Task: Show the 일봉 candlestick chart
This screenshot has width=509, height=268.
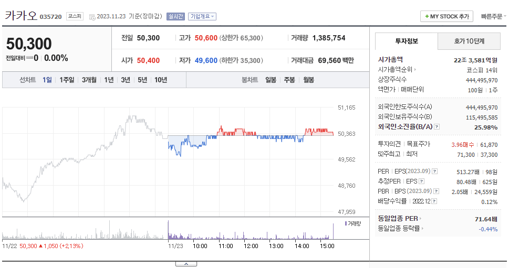Action: point(271,80)
